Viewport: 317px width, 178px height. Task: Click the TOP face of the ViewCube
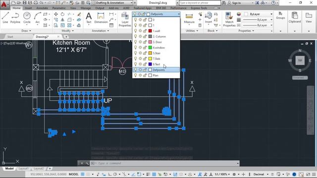300,60
